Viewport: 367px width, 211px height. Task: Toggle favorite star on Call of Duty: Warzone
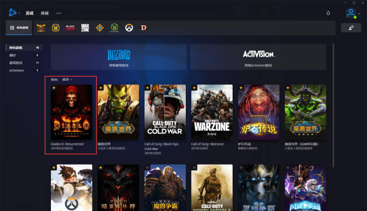click(x=194, y=88)
